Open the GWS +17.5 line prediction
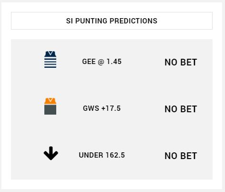 (x=102, y=108)
